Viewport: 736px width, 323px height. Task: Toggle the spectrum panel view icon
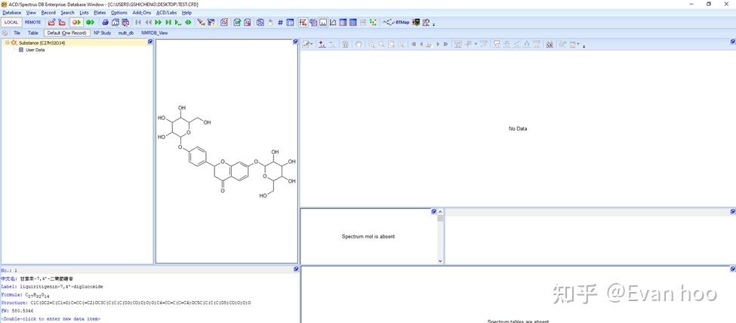click(x=323, y=22)
